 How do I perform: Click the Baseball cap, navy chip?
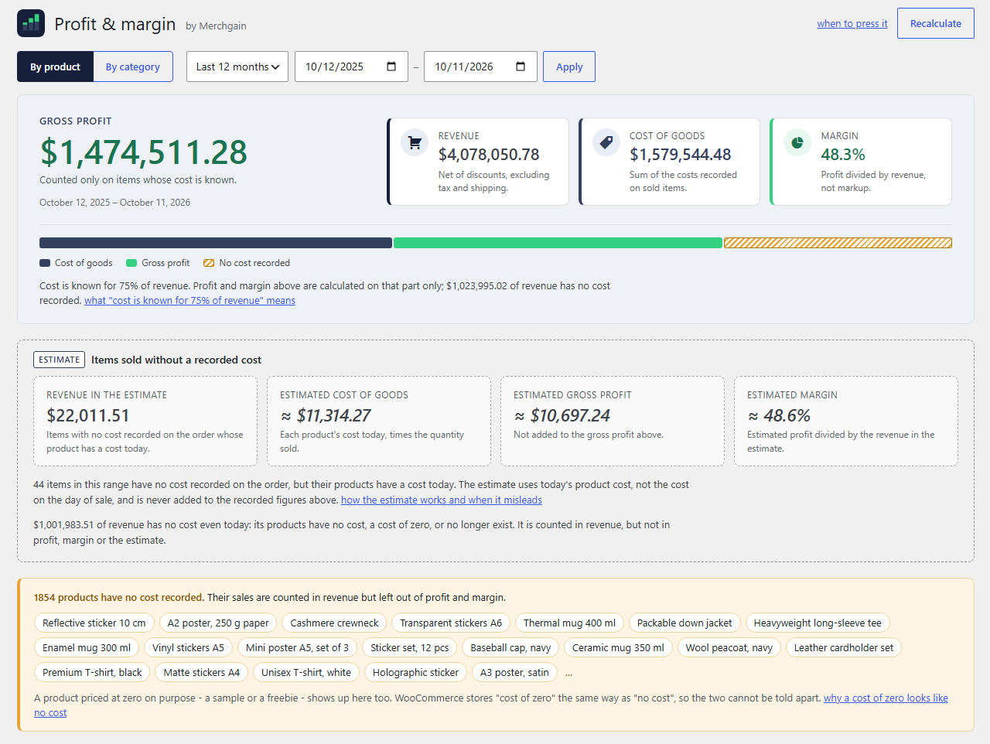pyautogui.click(x=510, y=648)
